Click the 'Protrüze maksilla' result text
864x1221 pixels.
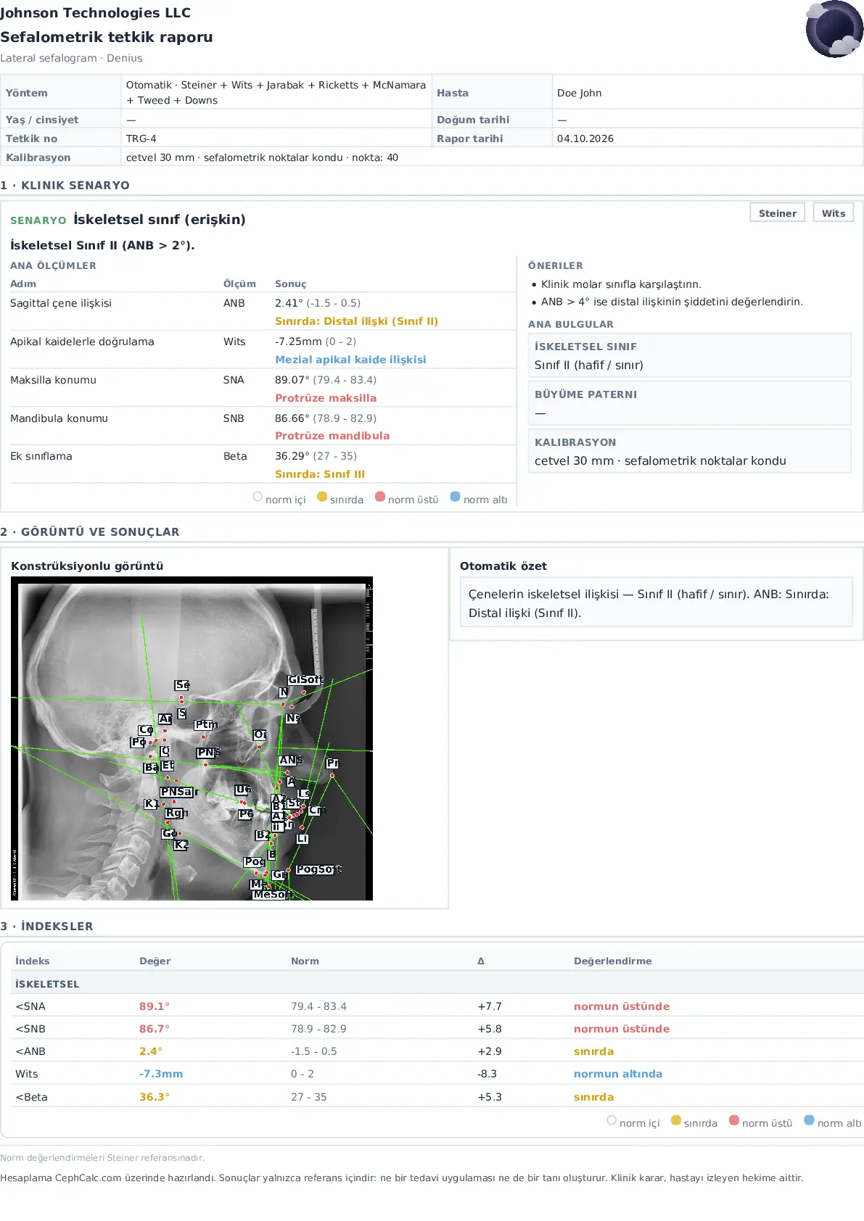326,398
